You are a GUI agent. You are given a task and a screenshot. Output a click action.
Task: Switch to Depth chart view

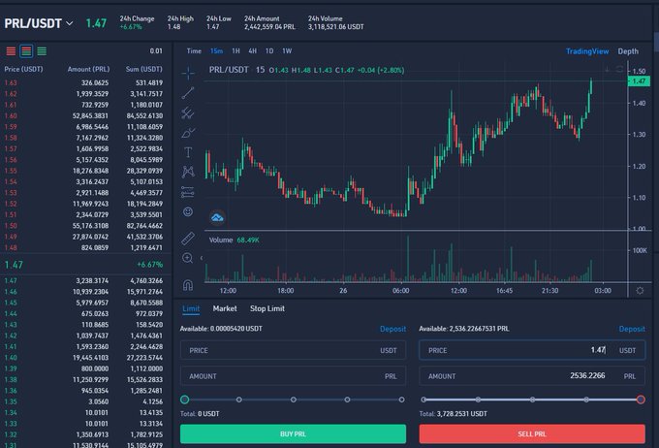point(628,51)
